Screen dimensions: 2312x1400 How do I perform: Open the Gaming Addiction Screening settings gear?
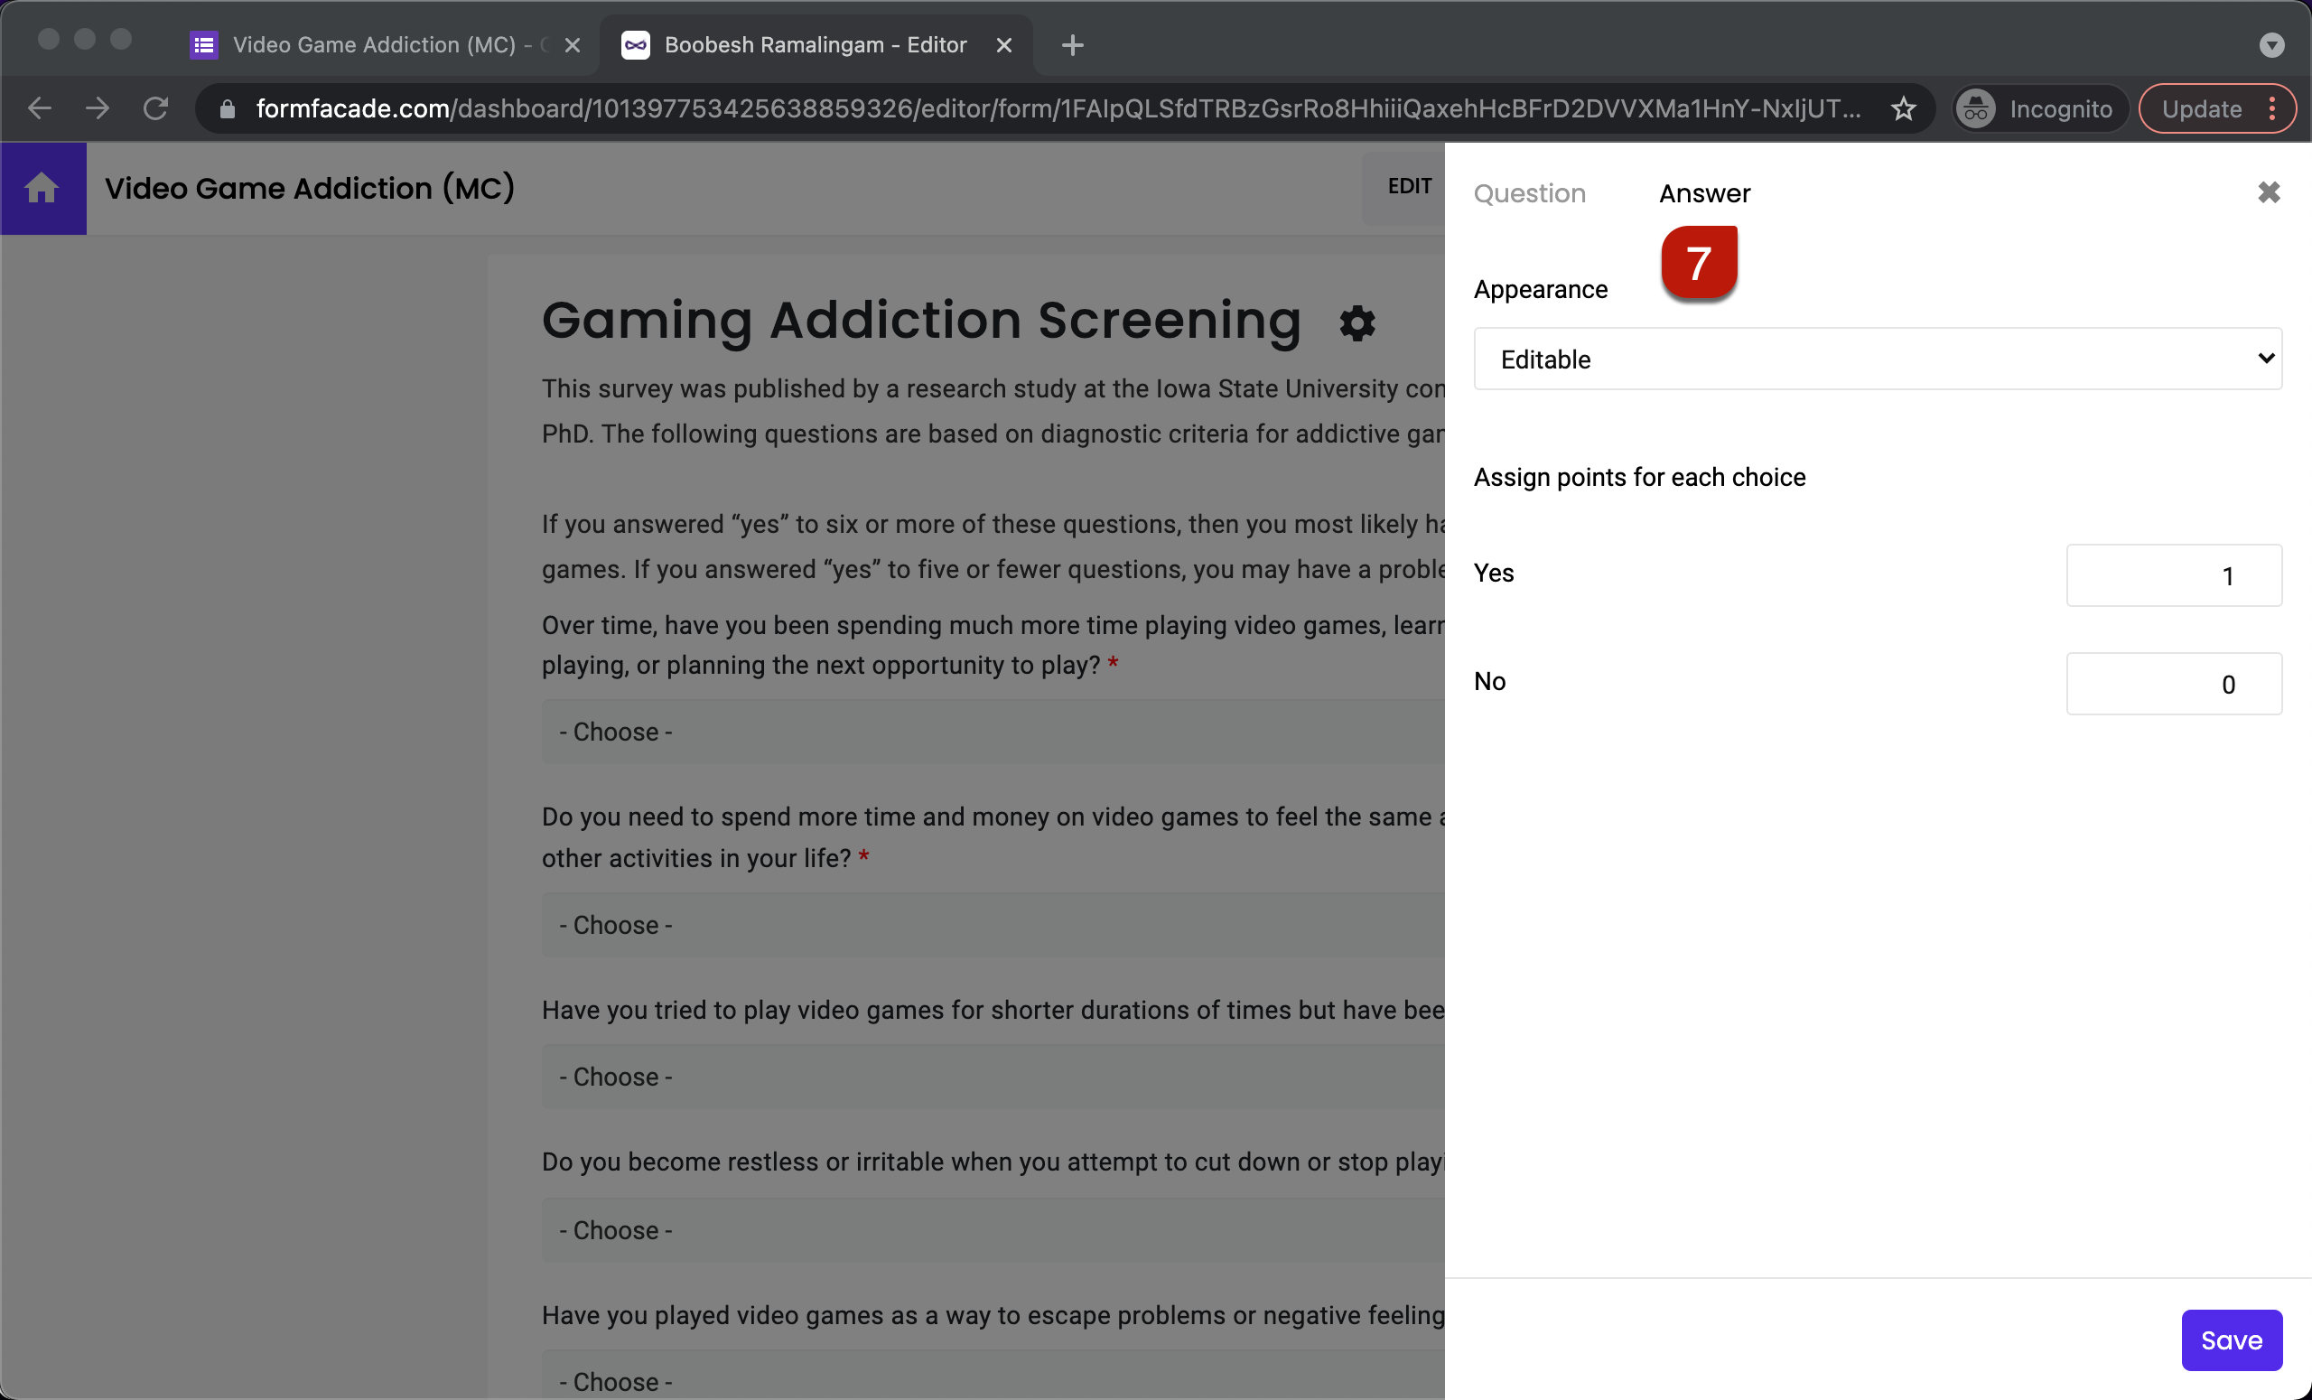tap(1356, 322)
